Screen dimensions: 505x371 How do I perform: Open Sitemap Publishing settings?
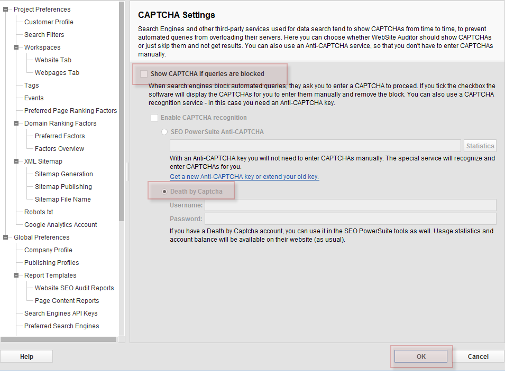pos(63,186)
